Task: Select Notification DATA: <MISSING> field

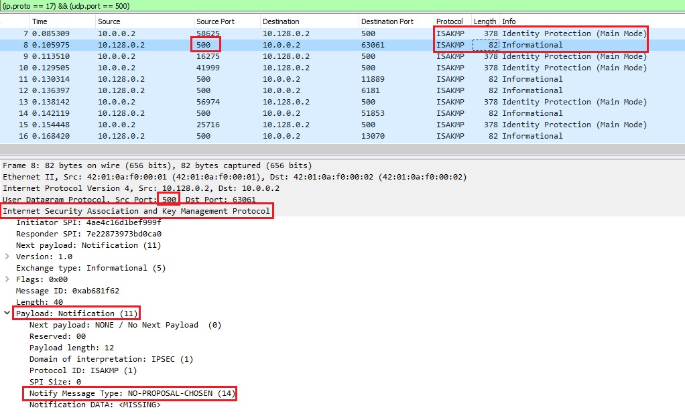Action: tap(95, 405)
